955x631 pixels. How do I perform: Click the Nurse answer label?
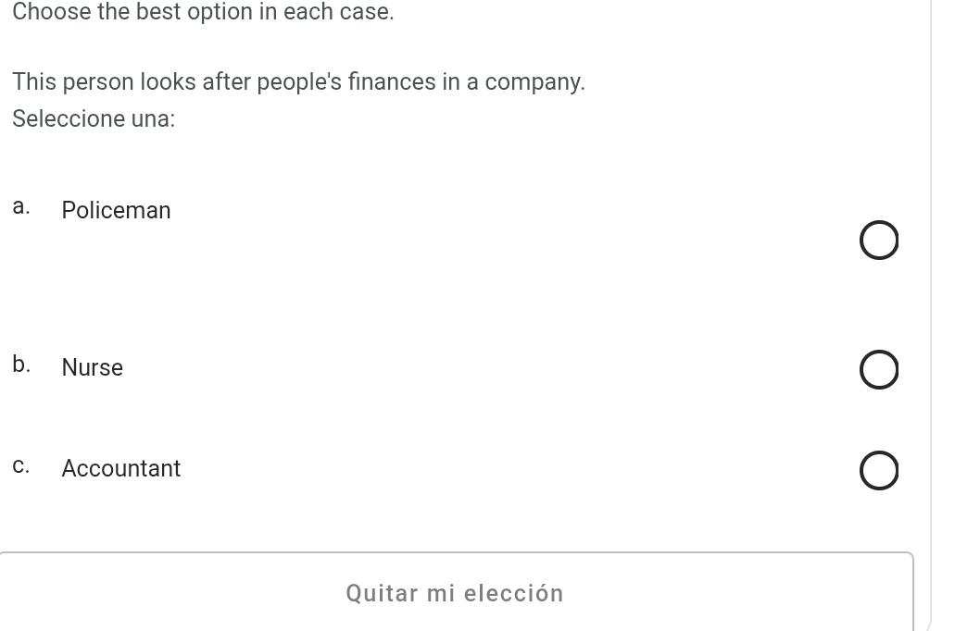coord(93,368)
